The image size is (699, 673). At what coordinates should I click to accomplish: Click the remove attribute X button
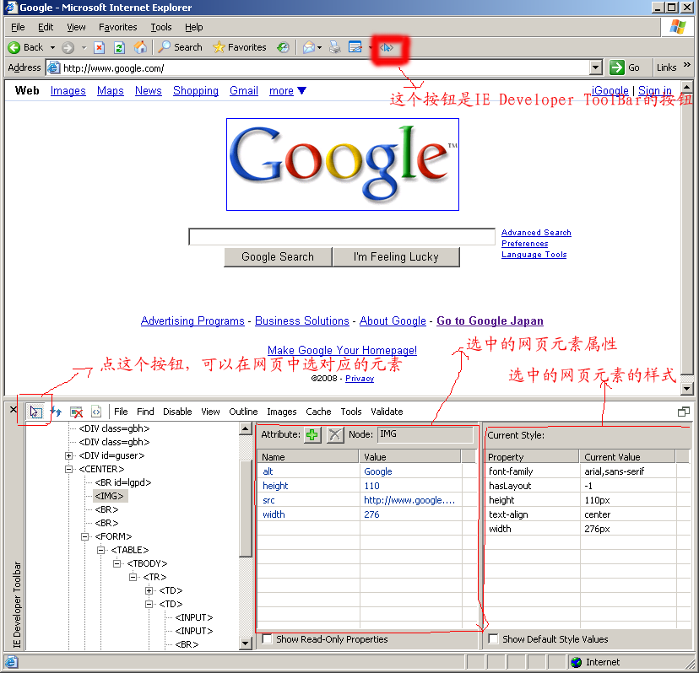(335, 434)
